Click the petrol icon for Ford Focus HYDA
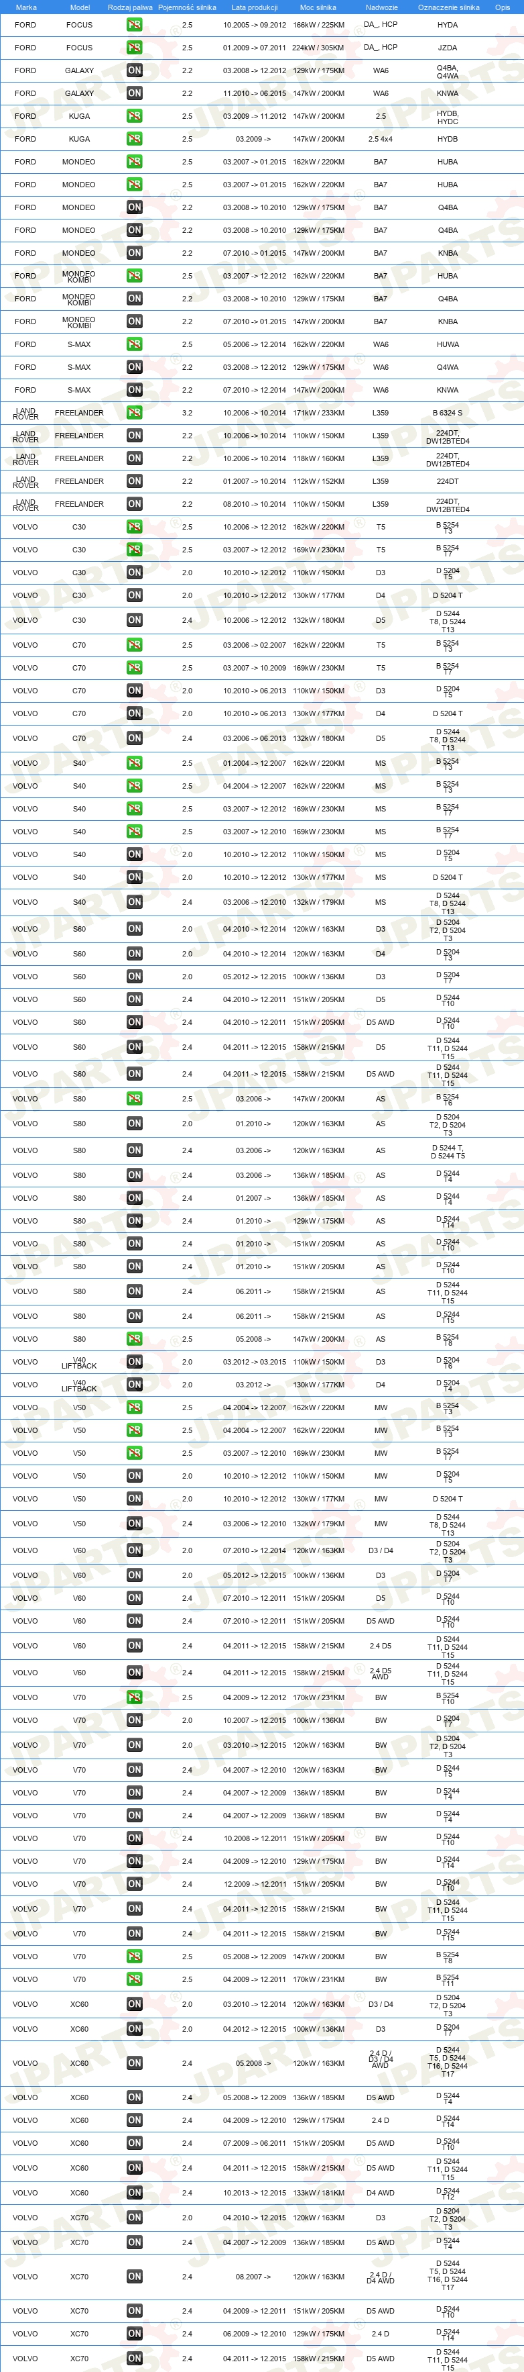Screen dimensions: 524x2372 coord(134,25)
